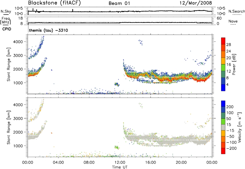The image size is (245, 169).
Task: Click the 'themis (tau) -3310' text
Action: point(48,30)
